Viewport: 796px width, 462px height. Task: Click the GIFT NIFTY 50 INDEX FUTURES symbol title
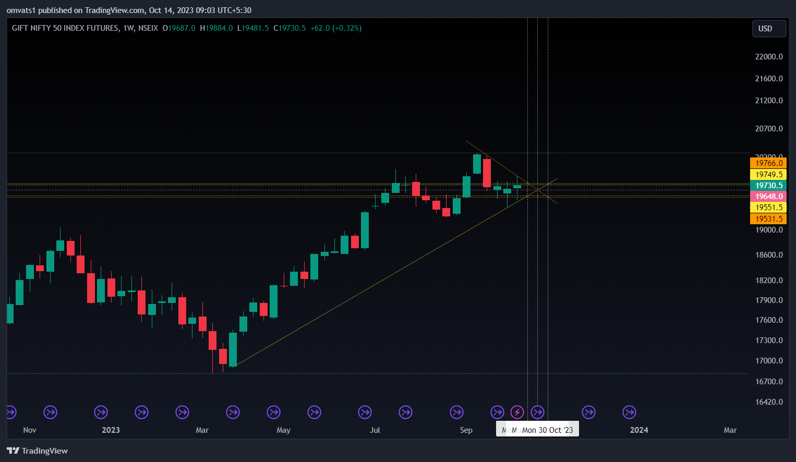65,28
